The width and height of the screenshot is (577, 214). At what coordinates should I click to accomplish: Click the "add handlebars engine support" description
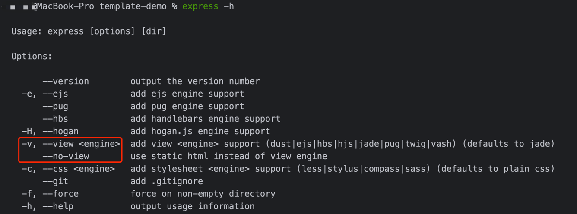click(x=206, y=119)
